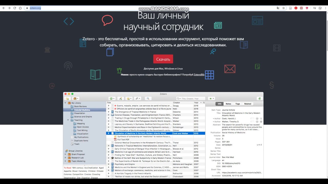328x184 pixels.
Task: Switch to the Tags tab
Action: [238, 104]
